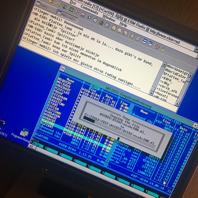The image size is (198, 198).
Task: Select the MSQUERY directory in left panel
Action: click(x=65, y=81)
